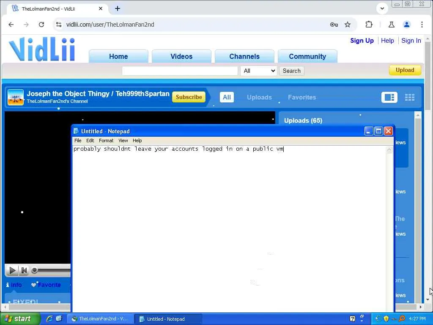Viewport: 433px width, 325px height.
Task: Open the Notepad Format menu
Action: point(106,140)
